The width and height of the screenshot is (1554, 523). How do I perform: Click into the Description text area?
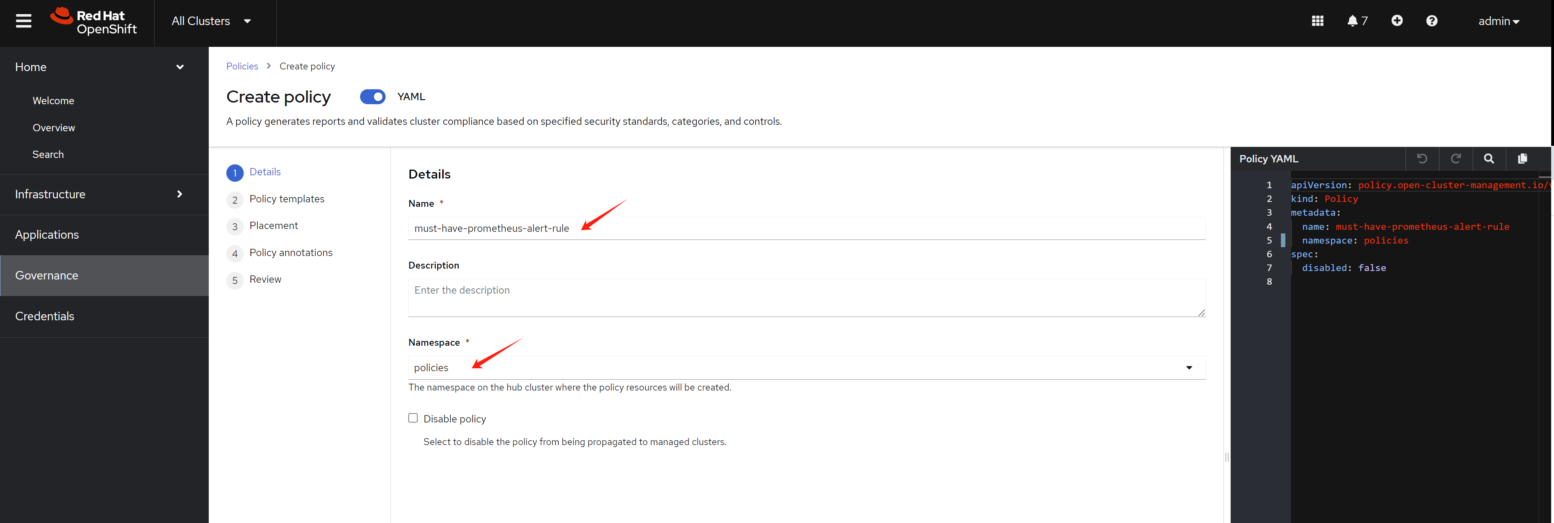coord(806,297)
